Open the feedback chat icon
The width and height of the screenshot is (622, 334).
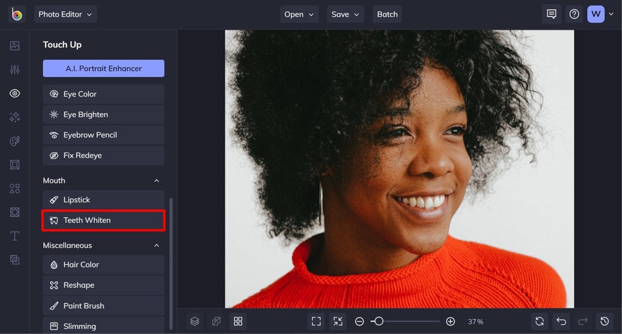point(551,14)
